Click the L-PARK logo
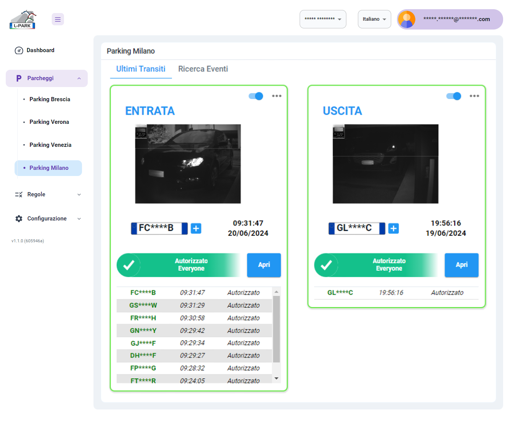 click(23, 20)
